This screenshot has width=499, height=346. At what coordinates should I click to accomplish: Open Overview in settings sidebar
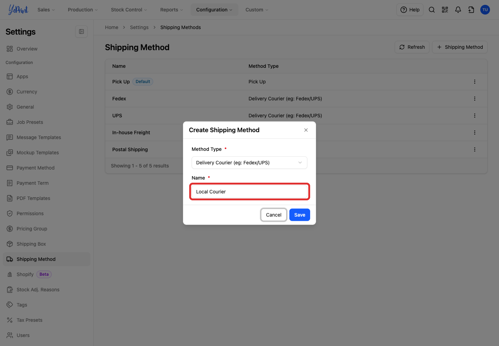coord(46,49)
